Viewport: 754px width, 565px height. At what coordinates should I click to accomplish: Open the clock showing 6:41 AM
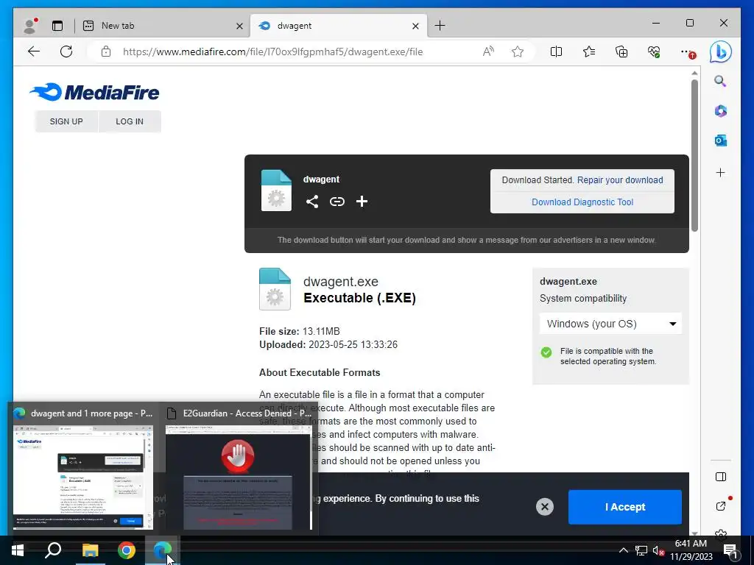point(691,550)
